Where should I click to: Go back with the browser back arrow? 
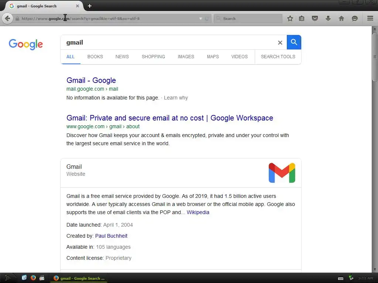(7, 18)
